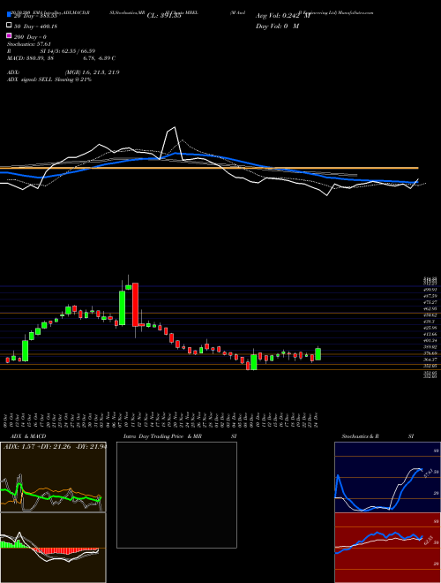Click the Stochastics & RSI panel title

pos(377,436)
